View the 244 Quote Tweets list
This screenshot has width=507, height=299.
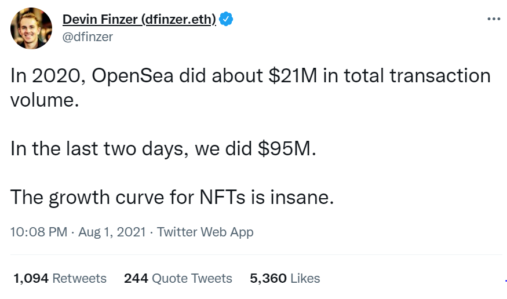tap(178, 278)
